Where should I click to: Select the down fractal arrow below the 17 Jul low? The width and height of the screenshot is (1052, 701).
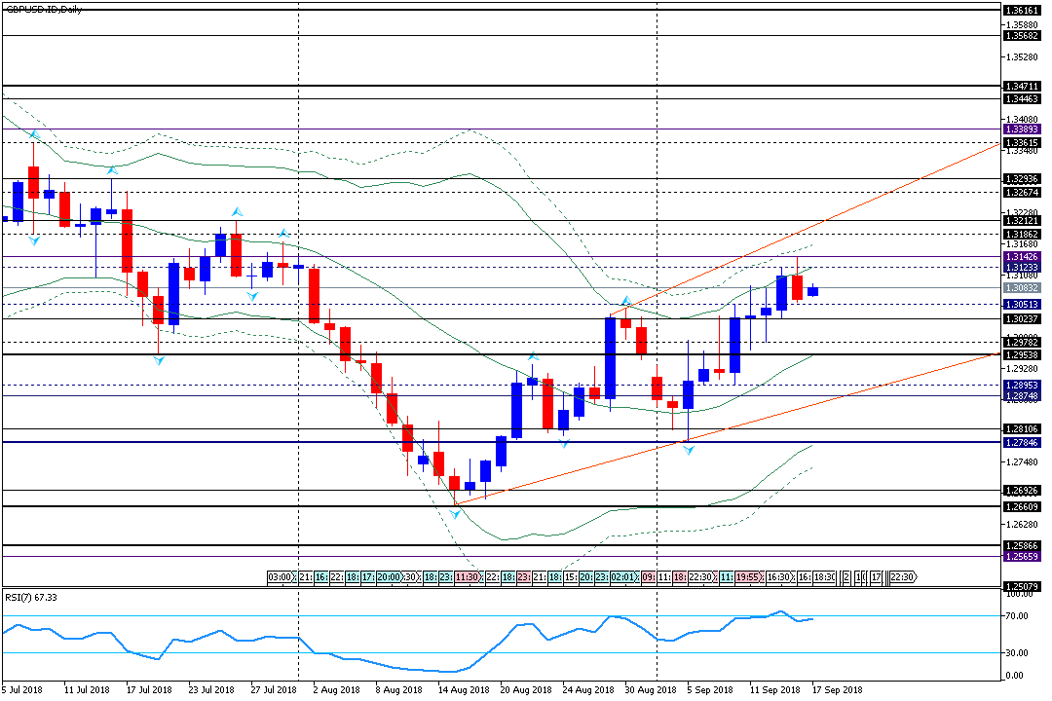pyautogui.click(x=159, y=361)
